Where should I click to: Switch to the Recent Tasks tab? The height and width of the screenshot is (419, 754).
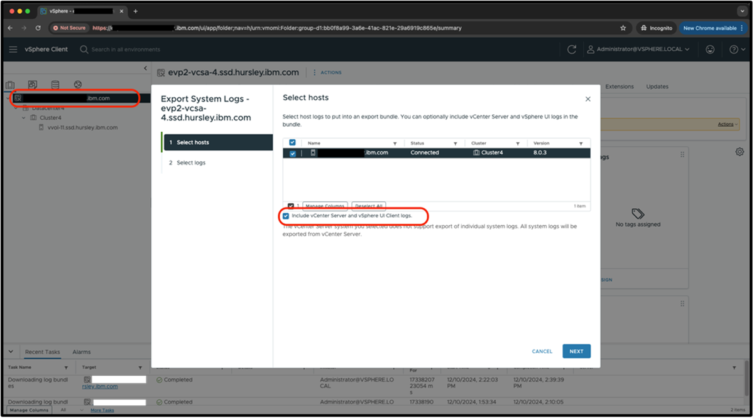(x=42, y=352)
